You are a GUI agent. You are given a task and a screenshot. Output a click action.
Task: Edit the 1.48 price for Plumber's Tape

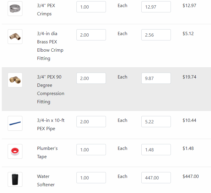tap(156, 150)
